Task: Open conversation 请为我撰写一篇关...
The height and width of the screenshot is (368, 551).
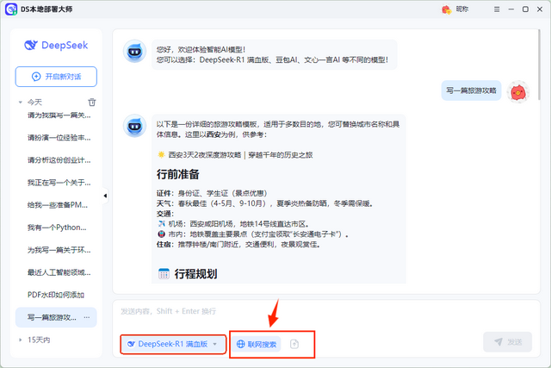Action: (59, 115)
